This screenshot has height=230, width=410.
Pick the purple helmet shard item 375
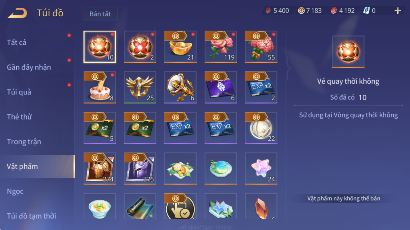coord(140,168)
